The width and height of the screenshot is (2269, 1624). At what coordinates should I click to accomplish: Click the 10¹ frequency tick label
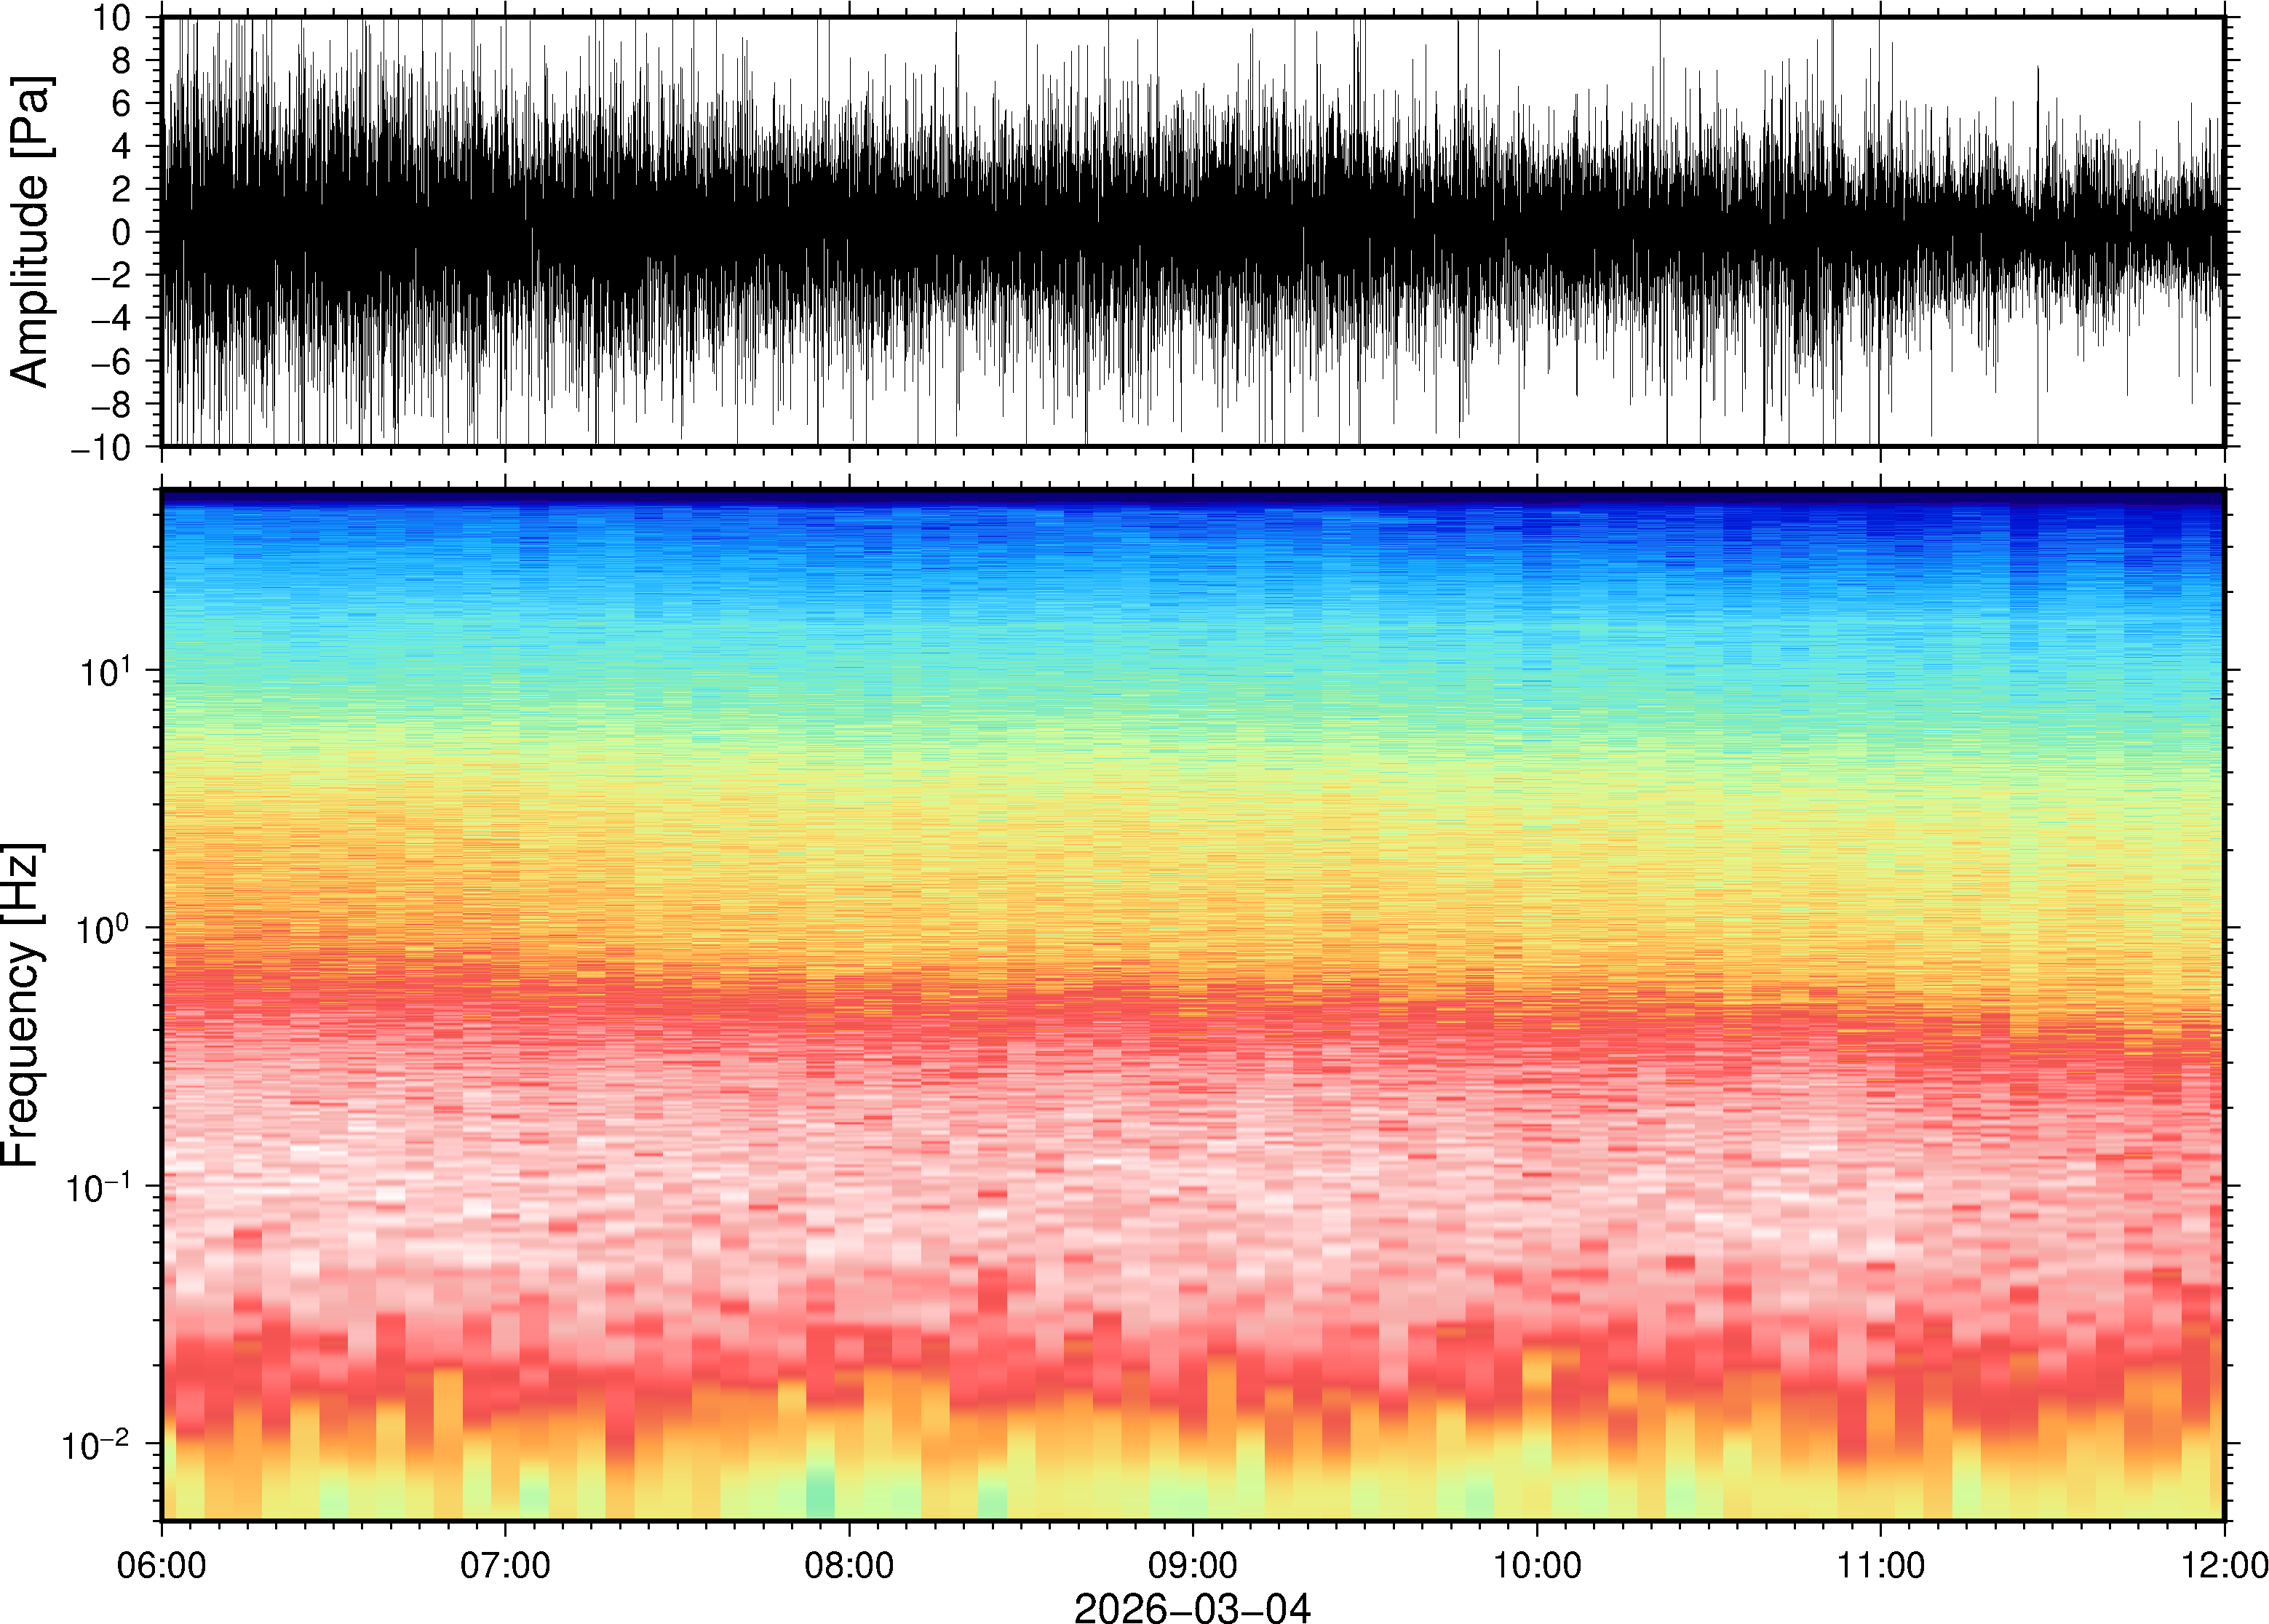(105, 670)
